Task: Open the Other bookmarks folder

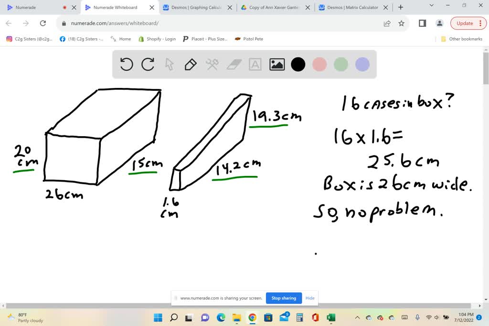Action: (462, 39)
